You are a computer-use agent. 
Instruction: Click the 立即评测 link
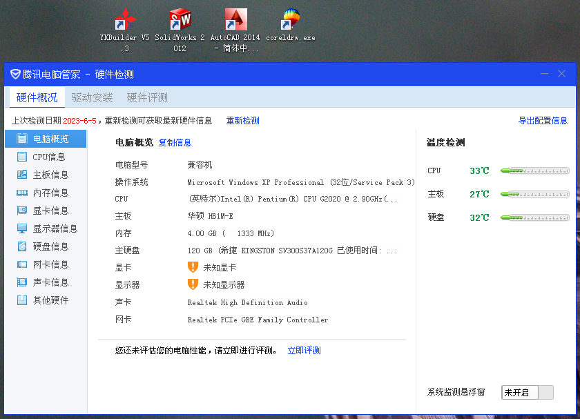304,351
